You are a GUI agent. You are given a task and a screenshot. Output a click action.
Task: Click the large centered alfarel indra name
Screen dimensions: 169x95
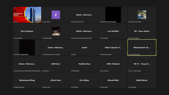pos(56,80)
